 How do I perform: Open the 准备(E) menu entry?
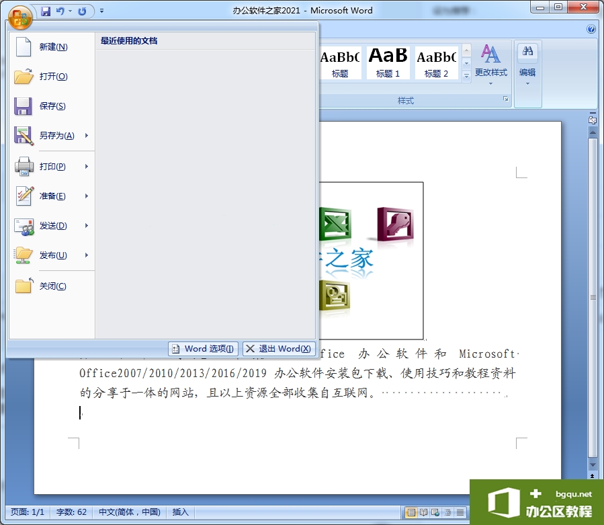(x=52, y=196)
